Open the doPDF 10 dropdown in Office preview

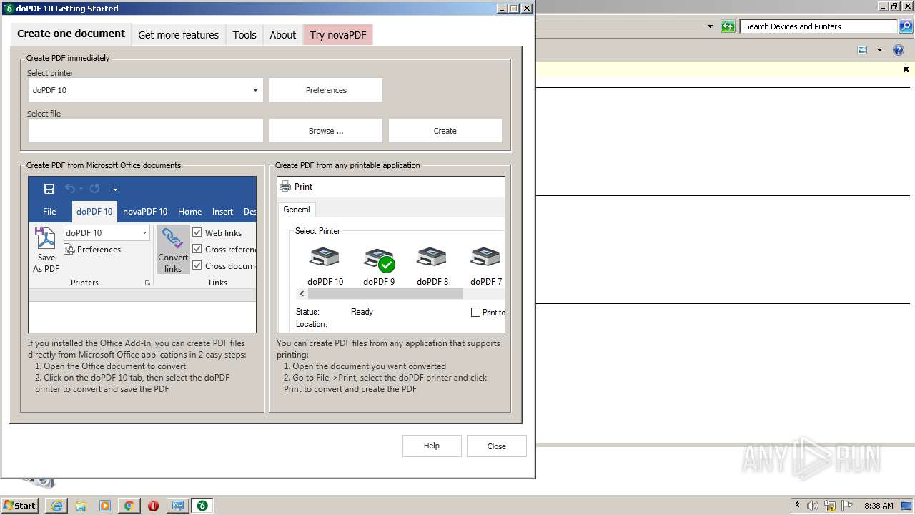point(144,232)
